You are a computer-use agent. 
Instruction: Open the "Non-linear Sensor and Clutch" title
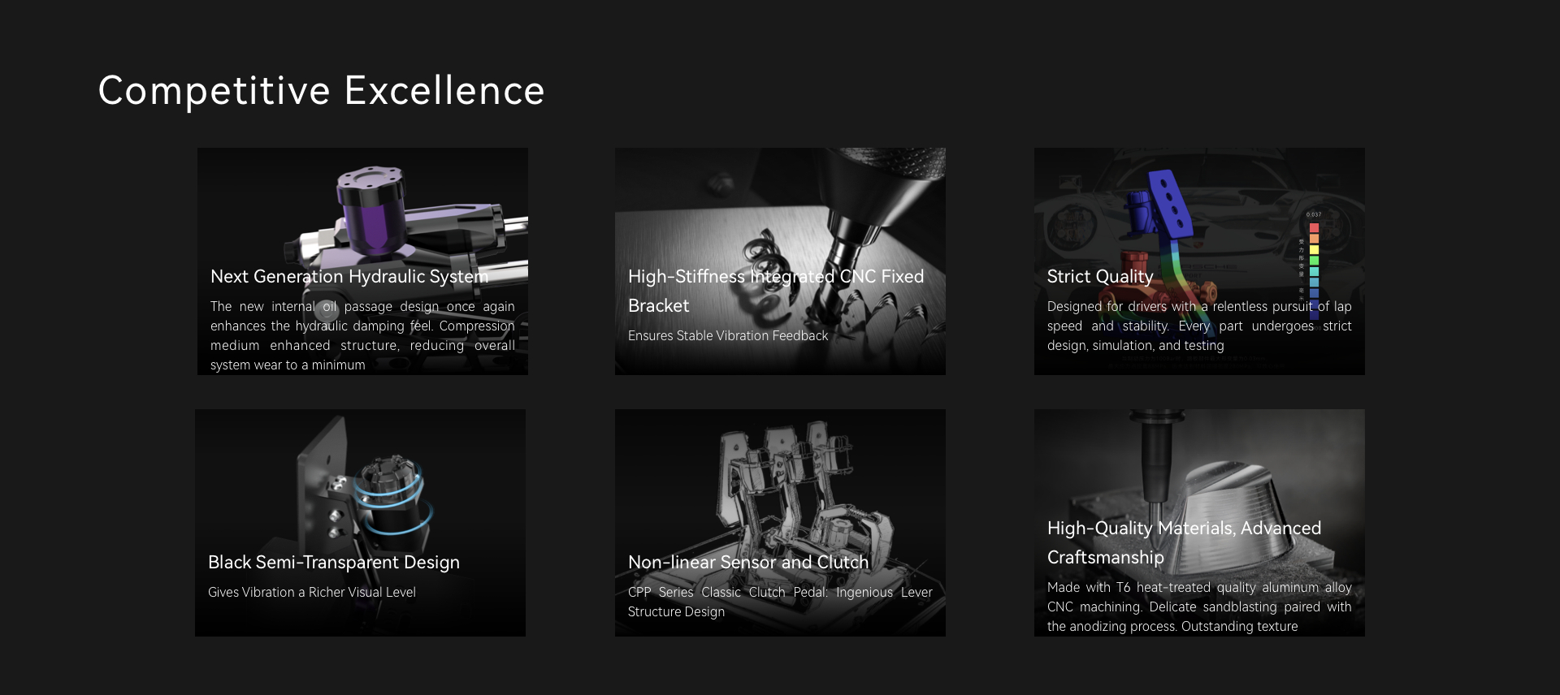pos(748,563)
